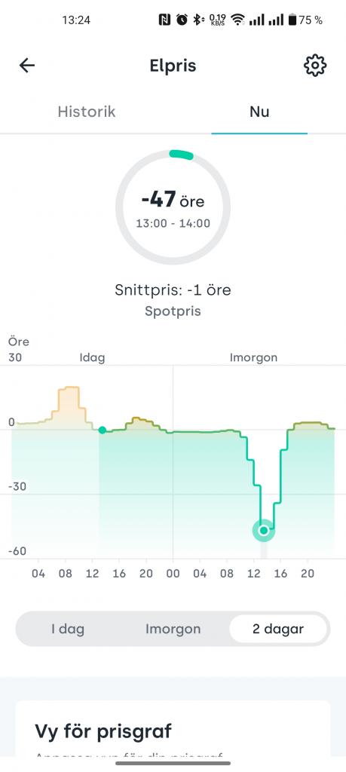Switch to the Historik tab

click(87, 112)
